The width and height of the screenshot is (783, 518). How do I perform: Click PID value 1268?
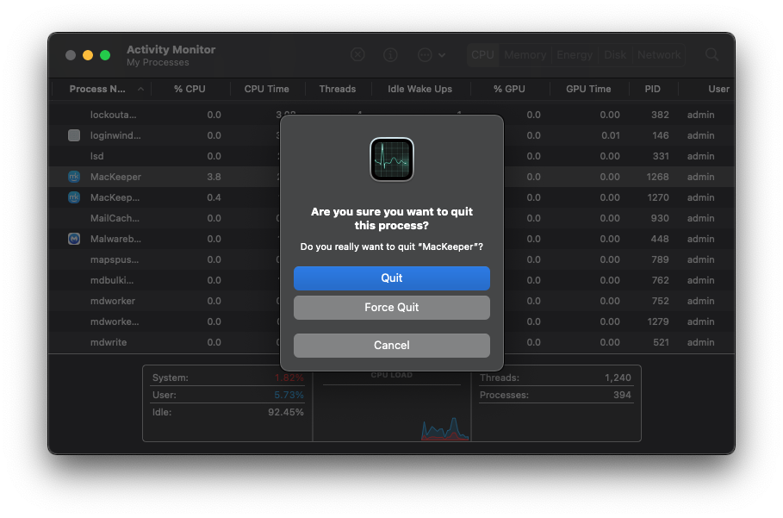click(x=657, y=177)
